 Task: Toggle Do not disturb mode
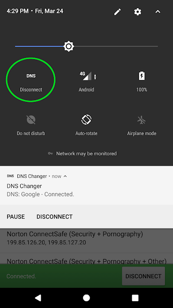pos(31,125)
